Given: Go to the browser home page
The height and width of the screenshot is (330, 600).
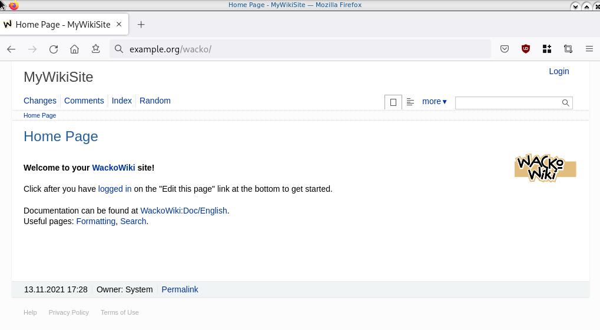Looking at the screenshot, I should coord(74,49).
